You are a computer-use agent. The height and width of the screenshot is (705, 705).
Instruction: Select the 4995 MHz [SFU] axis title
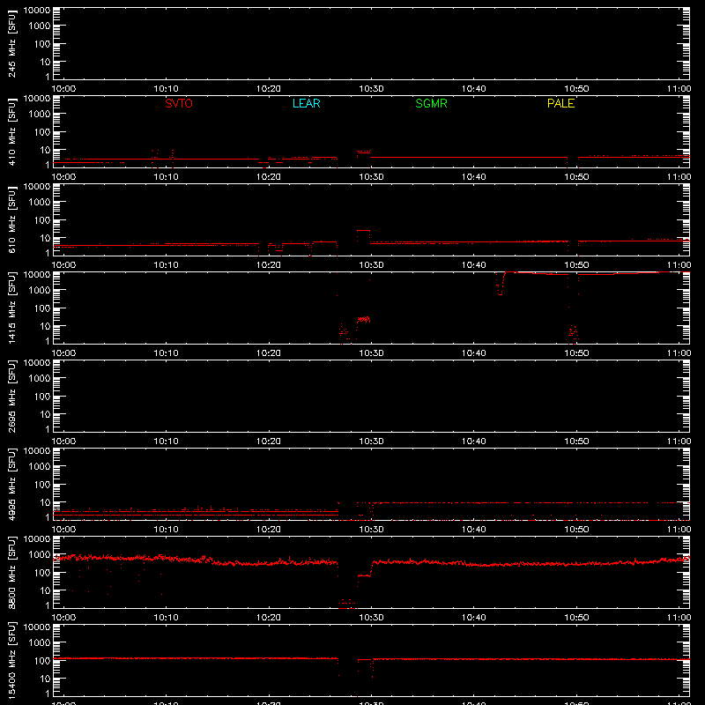pyautogui.click(x=11, y=484)
